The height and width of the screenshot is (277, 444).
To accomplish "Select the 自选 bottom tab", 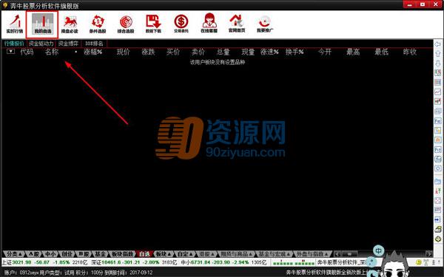I will click(144, 254).
